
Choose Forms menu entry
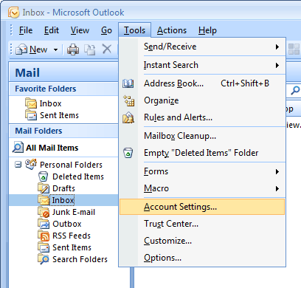click(202, 171)
